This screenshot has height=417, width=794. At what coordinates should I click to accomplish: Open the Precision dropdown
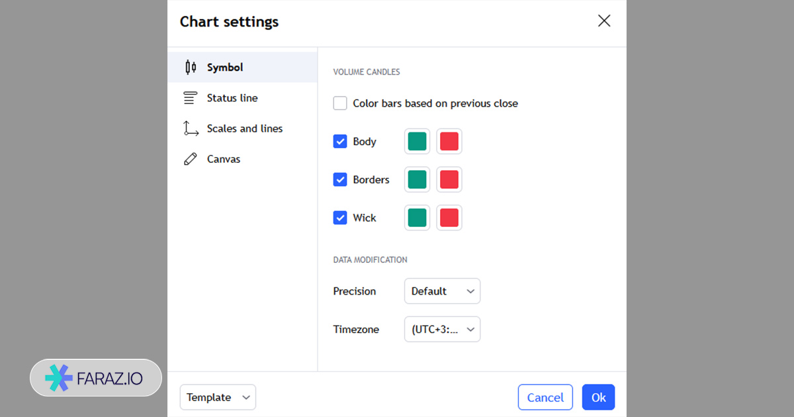click(x=442, y=291)
